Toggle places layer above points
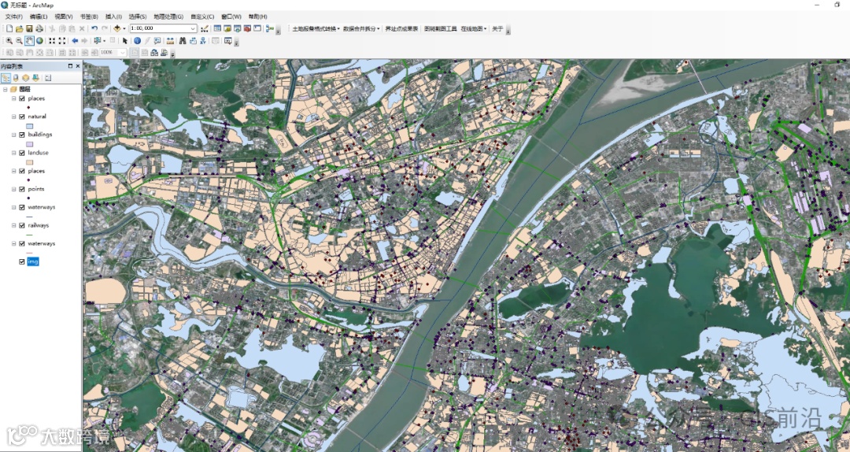This screenshot has height=452, width=850. [x=22, y=171]
